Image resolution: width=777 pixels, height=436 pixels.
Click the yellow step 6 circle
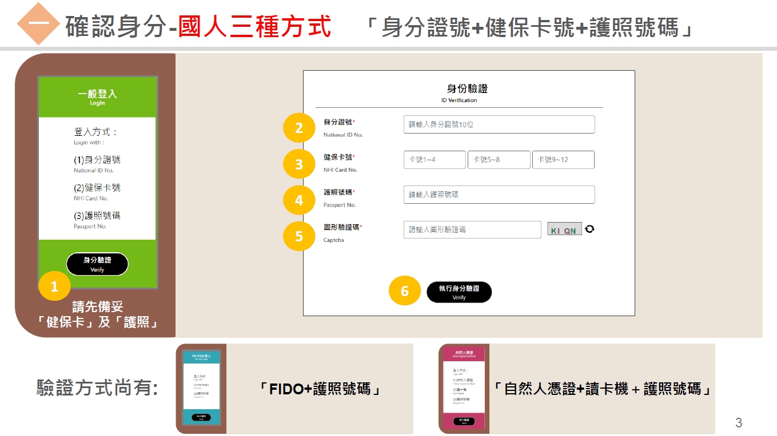(405, 291)
